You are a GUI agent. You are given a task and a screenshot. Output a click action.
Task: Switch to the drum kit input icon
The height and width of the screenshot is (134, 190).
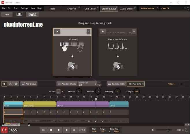pos(32,14)
